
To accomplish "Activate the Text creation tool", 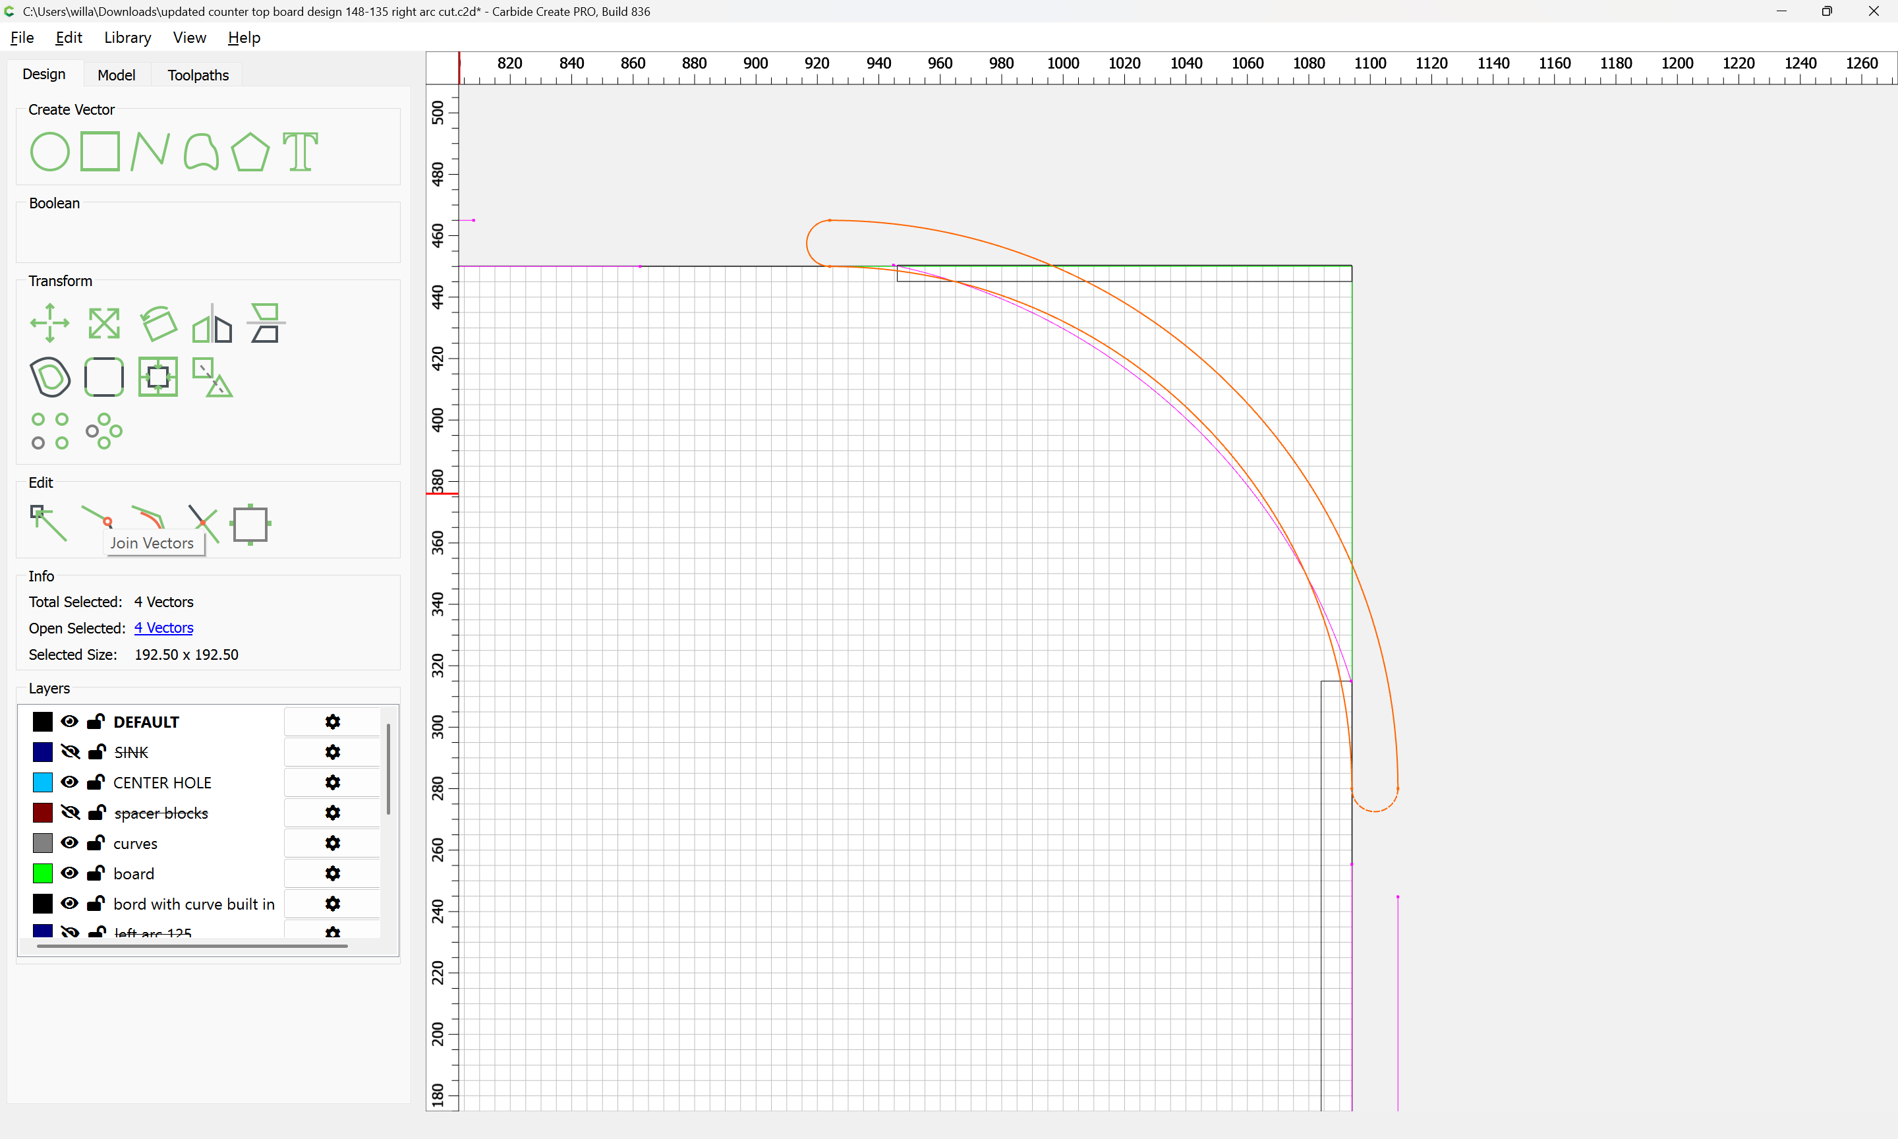I will [x=300, y=151].
